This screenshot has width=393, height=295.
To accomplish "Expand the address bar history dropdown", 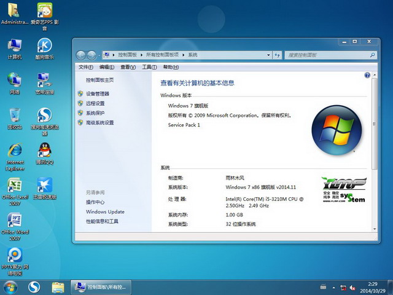I will coord(269,55).
